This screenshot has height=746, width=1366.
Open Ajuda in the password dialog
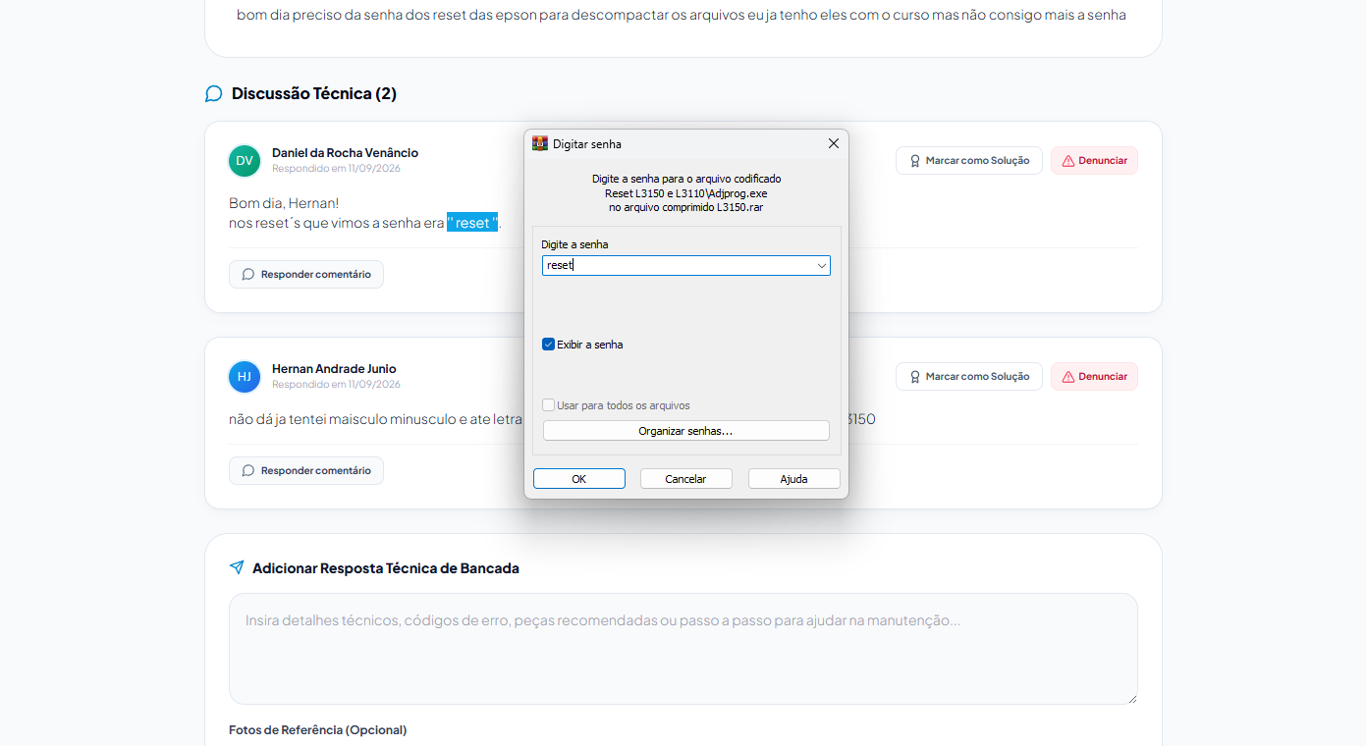[793, 479]
